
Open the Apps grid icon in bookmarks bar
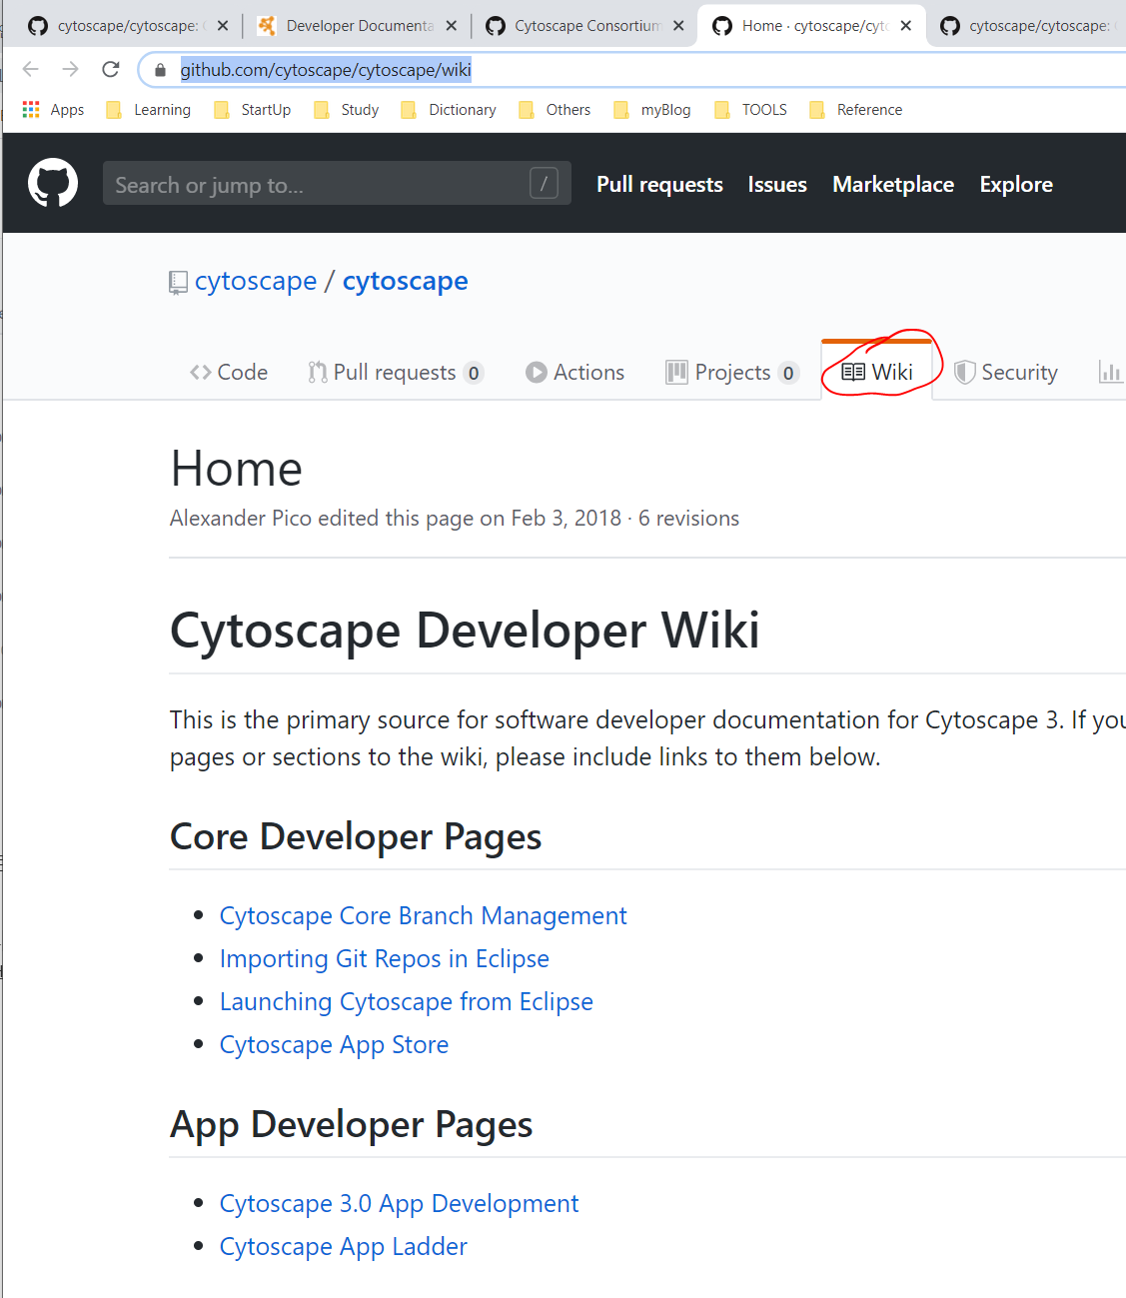[31, 109]
